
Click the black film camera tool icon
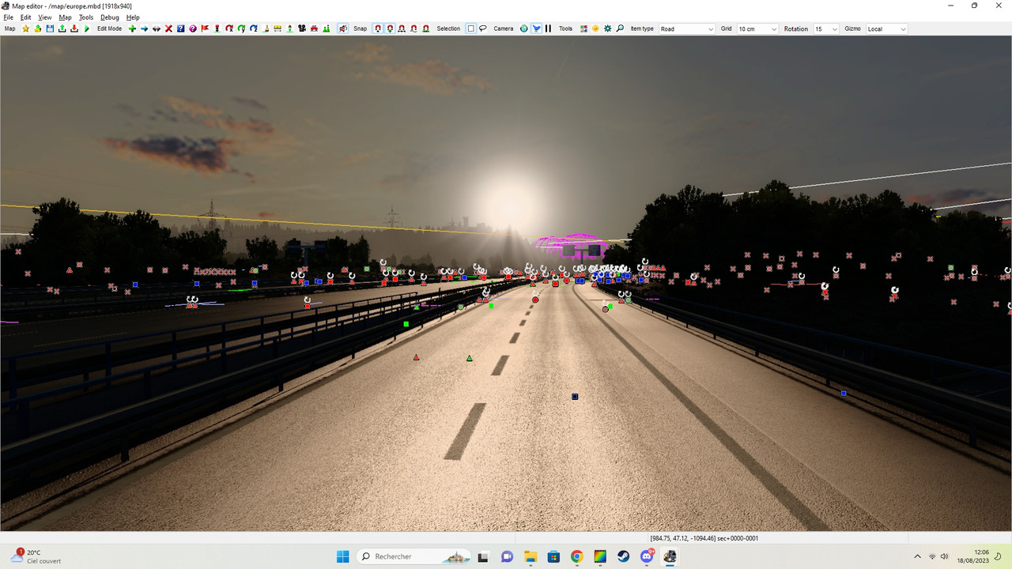[302, 28]
